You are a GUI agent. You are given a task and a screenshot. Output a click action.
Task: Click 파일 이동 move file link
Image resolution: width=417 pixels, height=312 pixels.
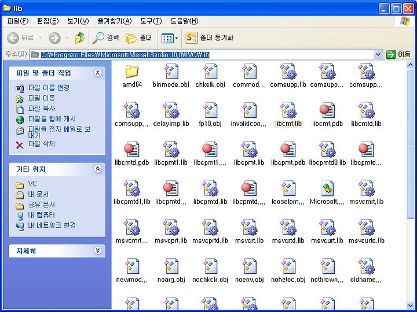(42, 98)
